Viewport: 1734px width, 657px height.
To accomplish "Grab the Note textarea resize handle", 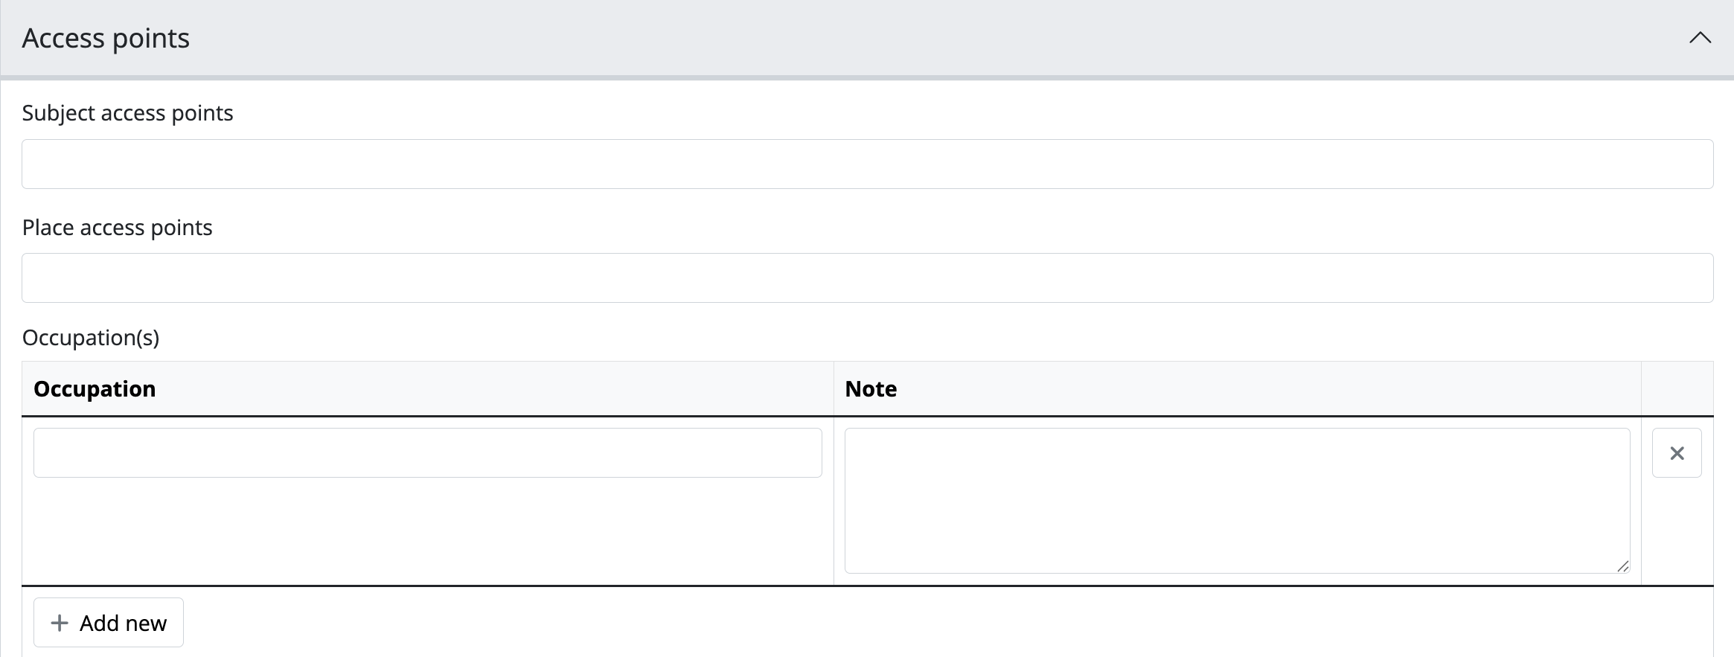I will pyautogui.click(x=1622, y=566).
